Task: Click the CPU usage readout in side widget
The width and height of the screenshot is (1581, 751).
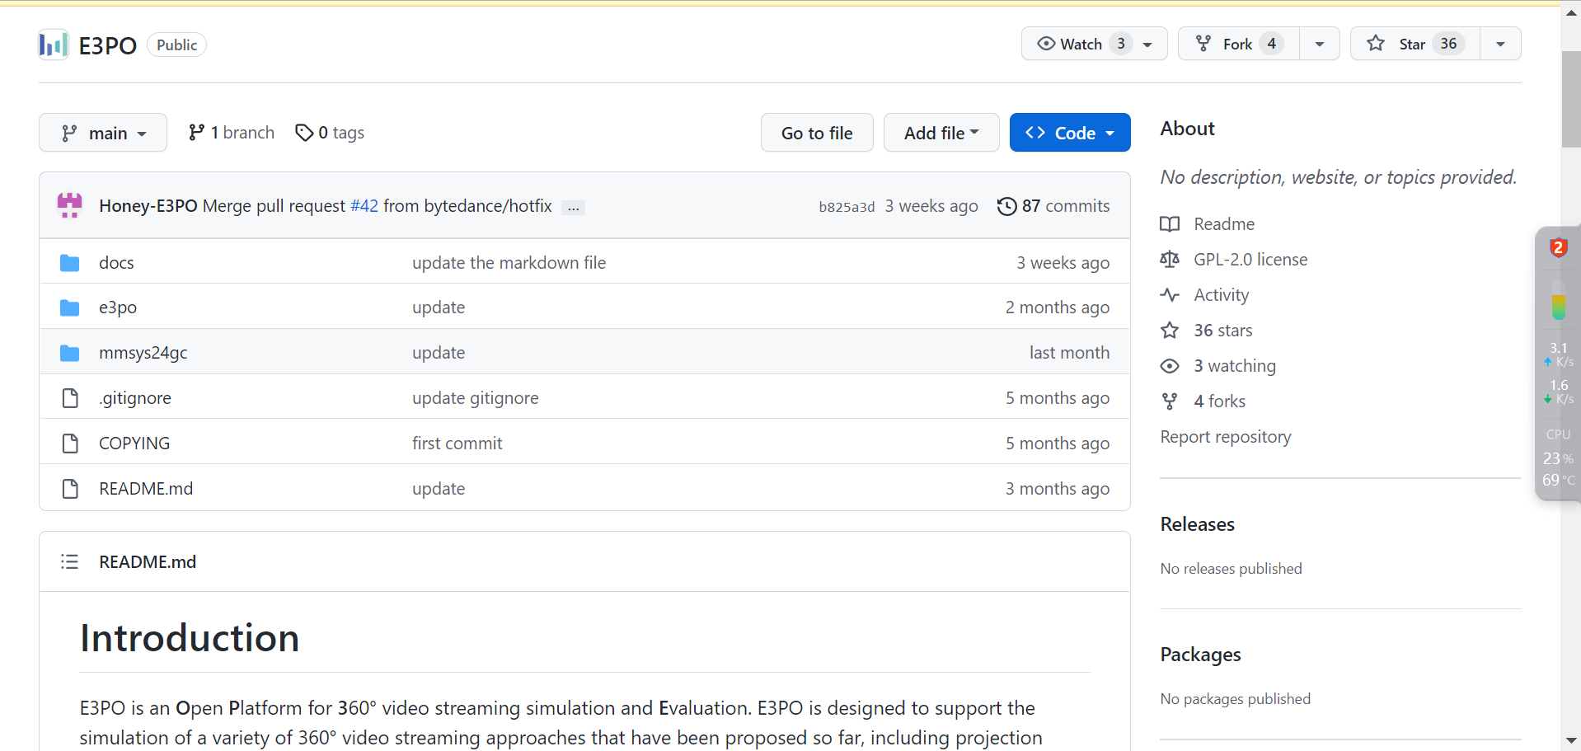Action: click(1558, 458)
